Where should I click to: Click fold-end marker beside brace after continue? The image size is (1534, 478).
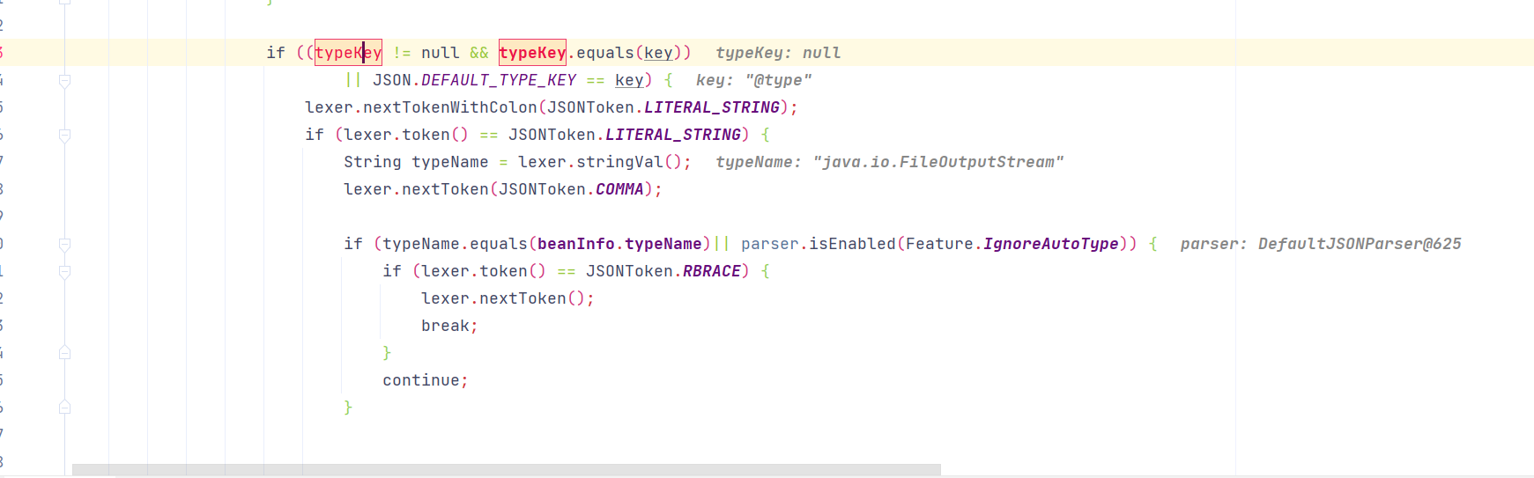click(x=64, y=408)
